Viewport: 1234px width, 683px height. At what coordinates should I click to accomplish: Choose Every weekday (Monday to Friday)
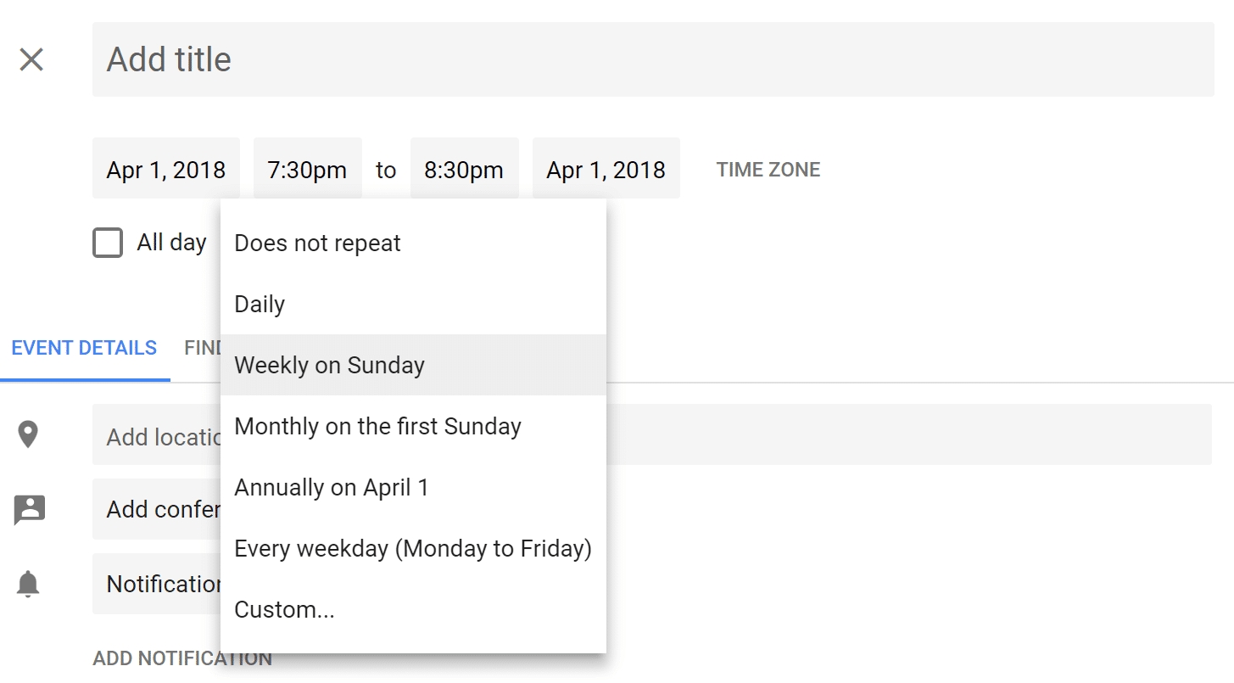click(413, 548)
